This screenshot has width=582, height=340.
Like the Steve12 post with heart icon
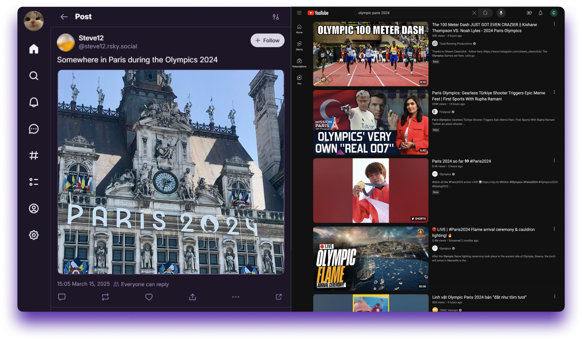(149, 297)
